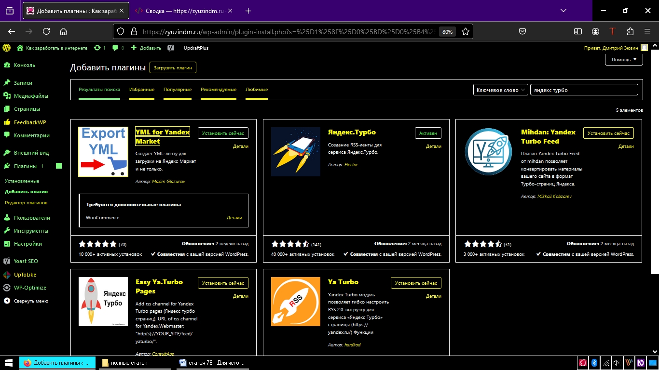This screenshot has width=659, height=370.
Task: Open WP-Optimize sidebar icon
Action: (x=7, y=288)
